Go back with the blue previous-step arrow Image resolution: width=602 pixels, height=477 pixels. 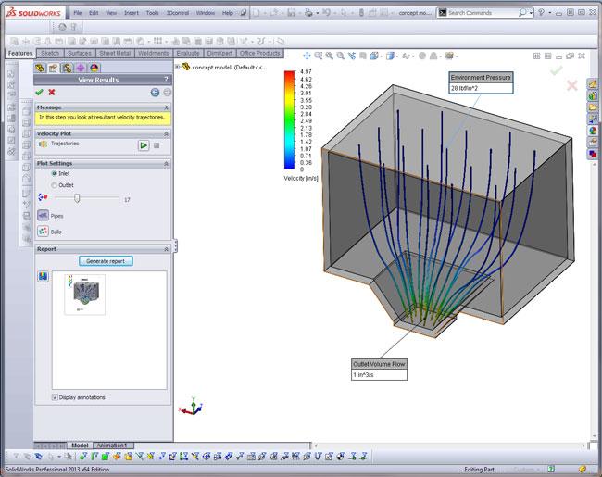(x=154, y=92)
